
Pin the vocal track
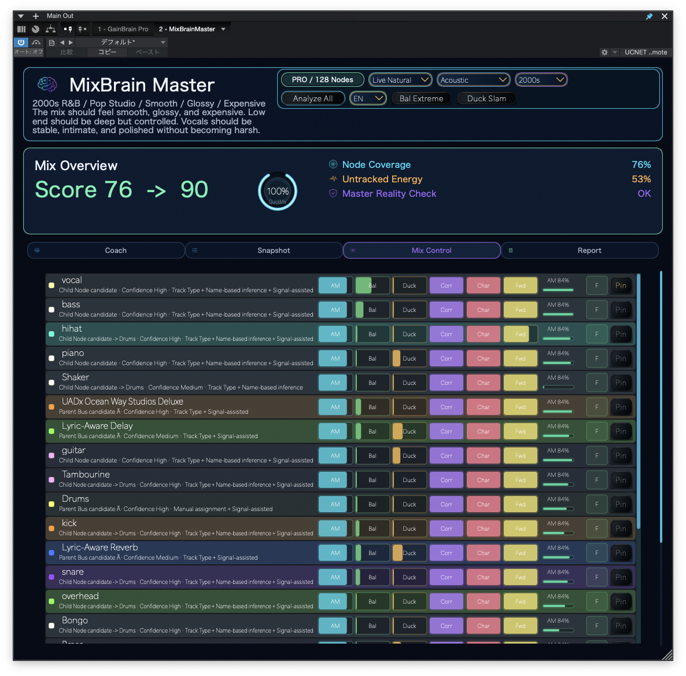[621, 285]
